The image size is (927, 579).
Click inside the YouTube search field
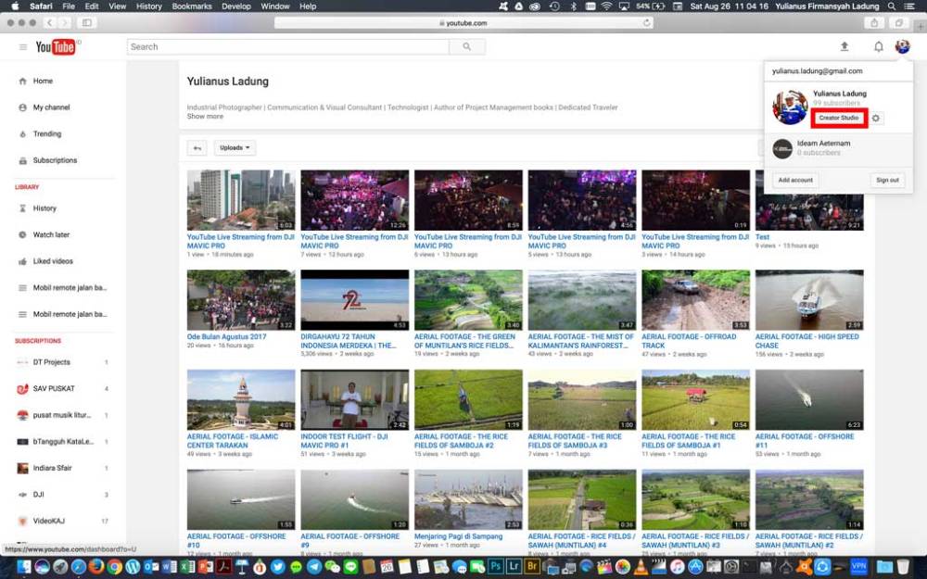click(287, 46)
